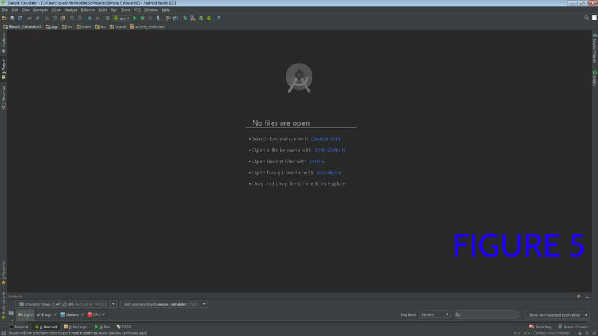
Task: Open the Help question mark icon
Action: tap(218, 18)
